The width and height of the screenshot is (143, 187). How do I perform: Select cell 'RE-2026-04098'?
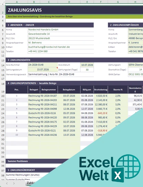pos(49,109)
